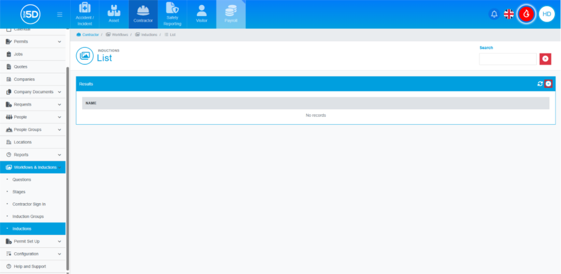Open the Safety Reporting module
Screen dimensions: 561x274
point(172,14)
